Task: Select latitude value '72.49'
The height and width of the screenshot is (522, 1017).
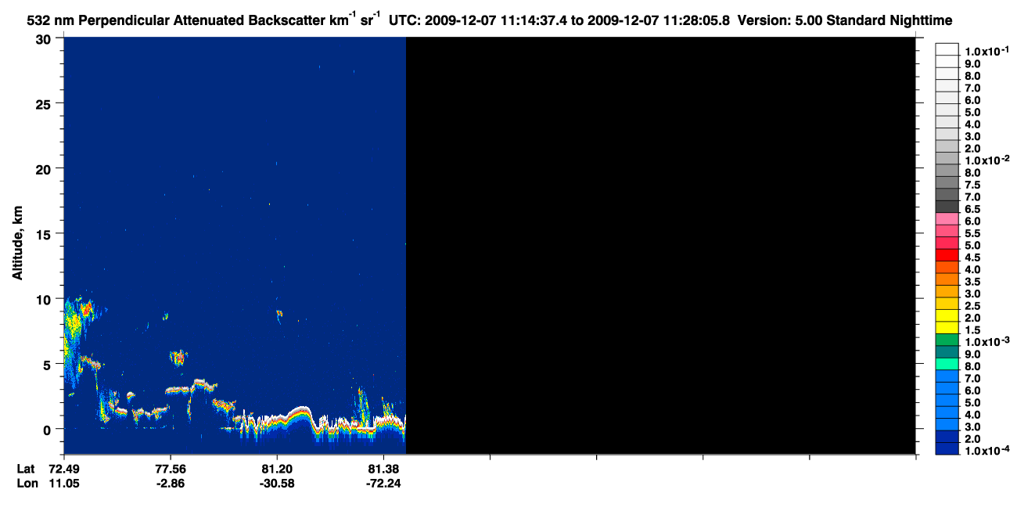Action: tap(63, 468)
